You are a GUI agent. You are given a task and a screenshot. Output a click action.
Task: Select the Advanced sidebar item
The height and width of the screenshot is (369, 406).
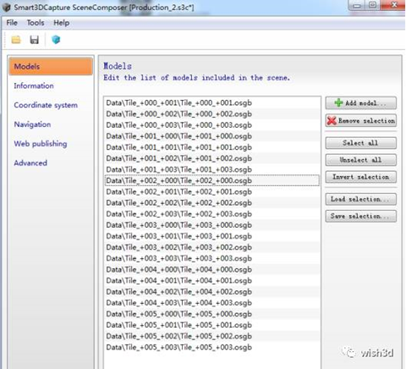[30, 163]
